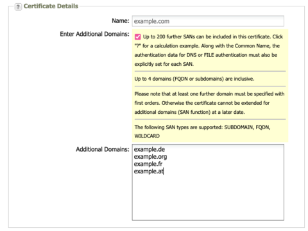Click the Enter Additional Domains: label
The height and width of the screenshot is (231, 308).
94,34
